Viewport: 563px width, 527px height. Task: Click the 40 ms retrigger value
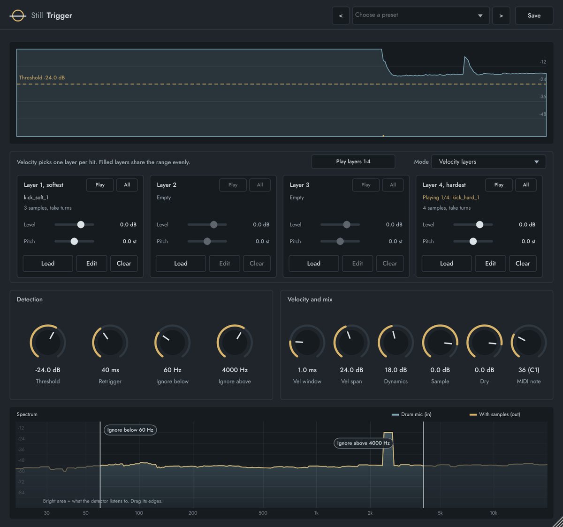[110, 370]
